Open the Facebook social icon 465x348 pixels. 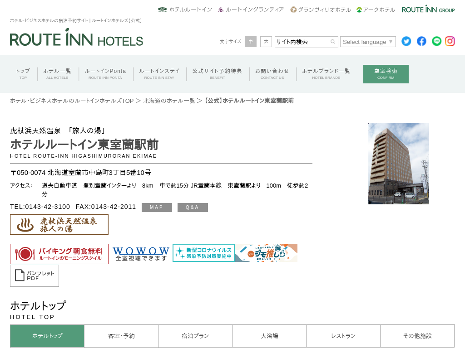point(421,41)
